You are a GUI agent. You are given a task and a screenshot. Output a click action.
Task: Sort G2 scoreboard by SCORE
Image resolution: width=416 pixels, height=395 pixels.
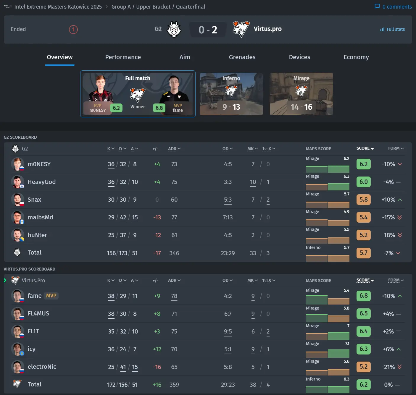click(365, 148)
